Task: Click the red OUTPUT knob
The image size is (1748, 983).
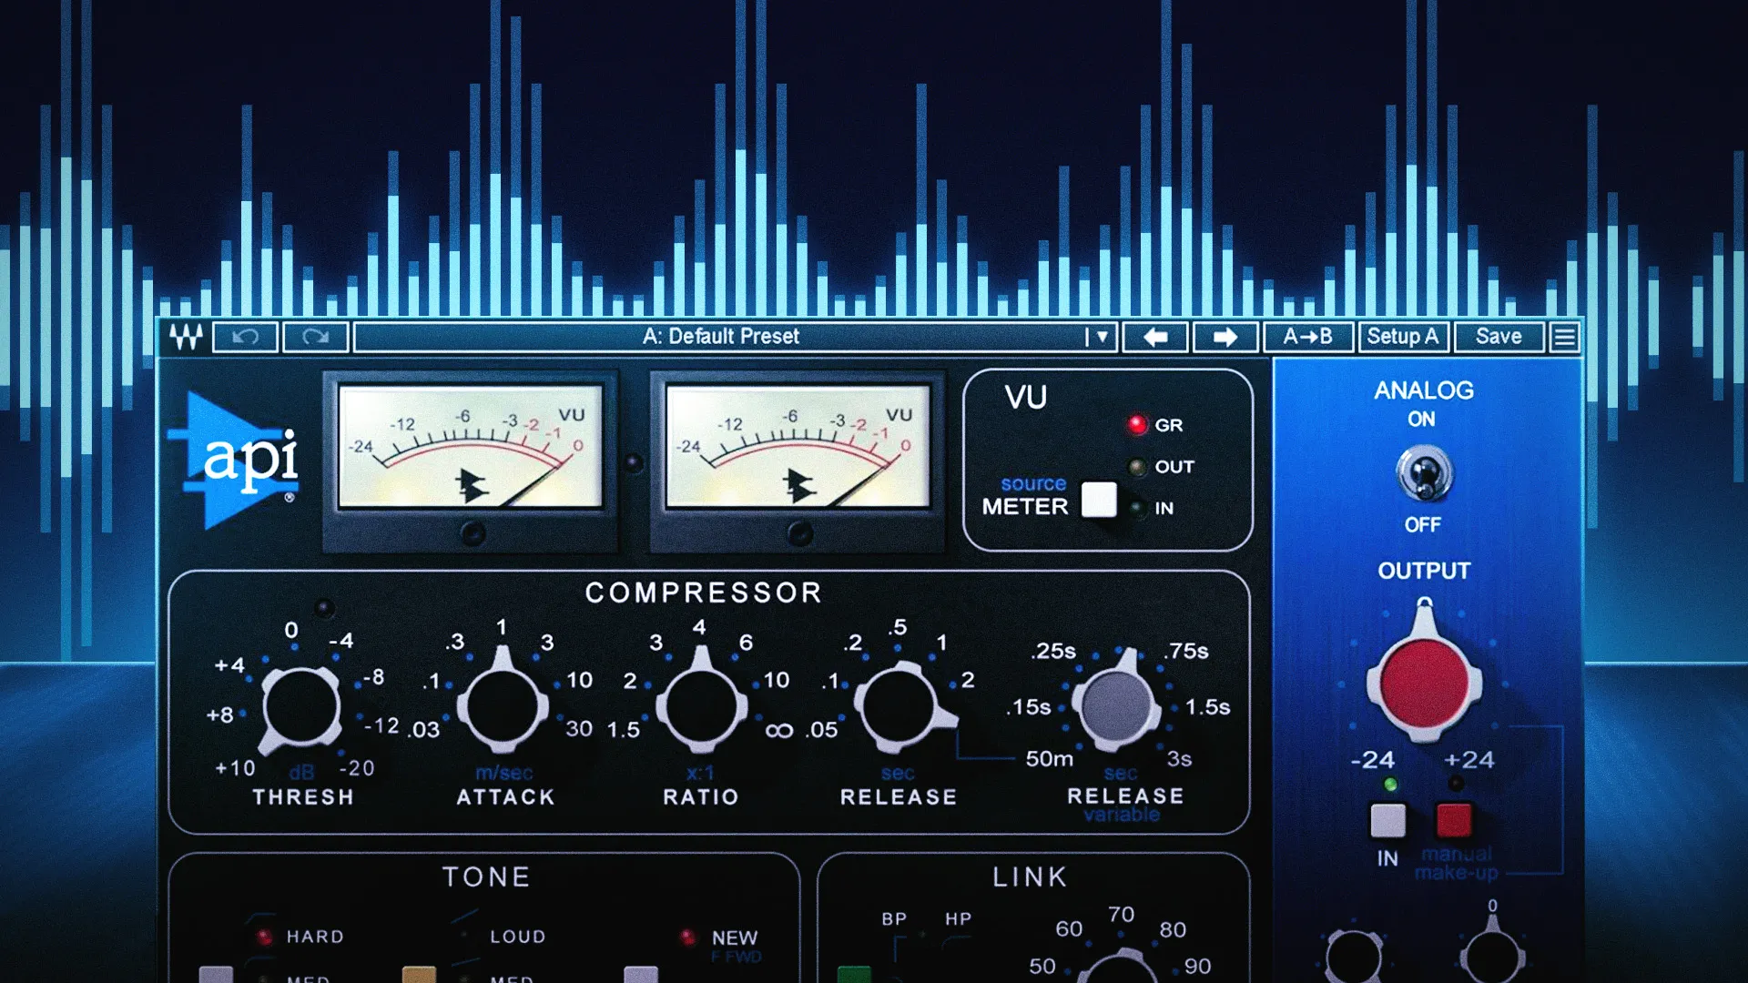Action: (x=1424, y=681)
